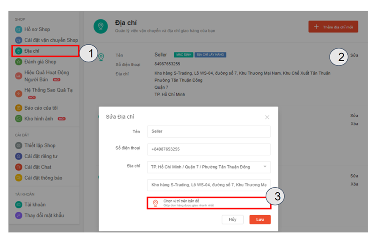Screen dimensions: 379x243
Task: Expand the city/district/ward address dropdown
Action: pos(265,167)
